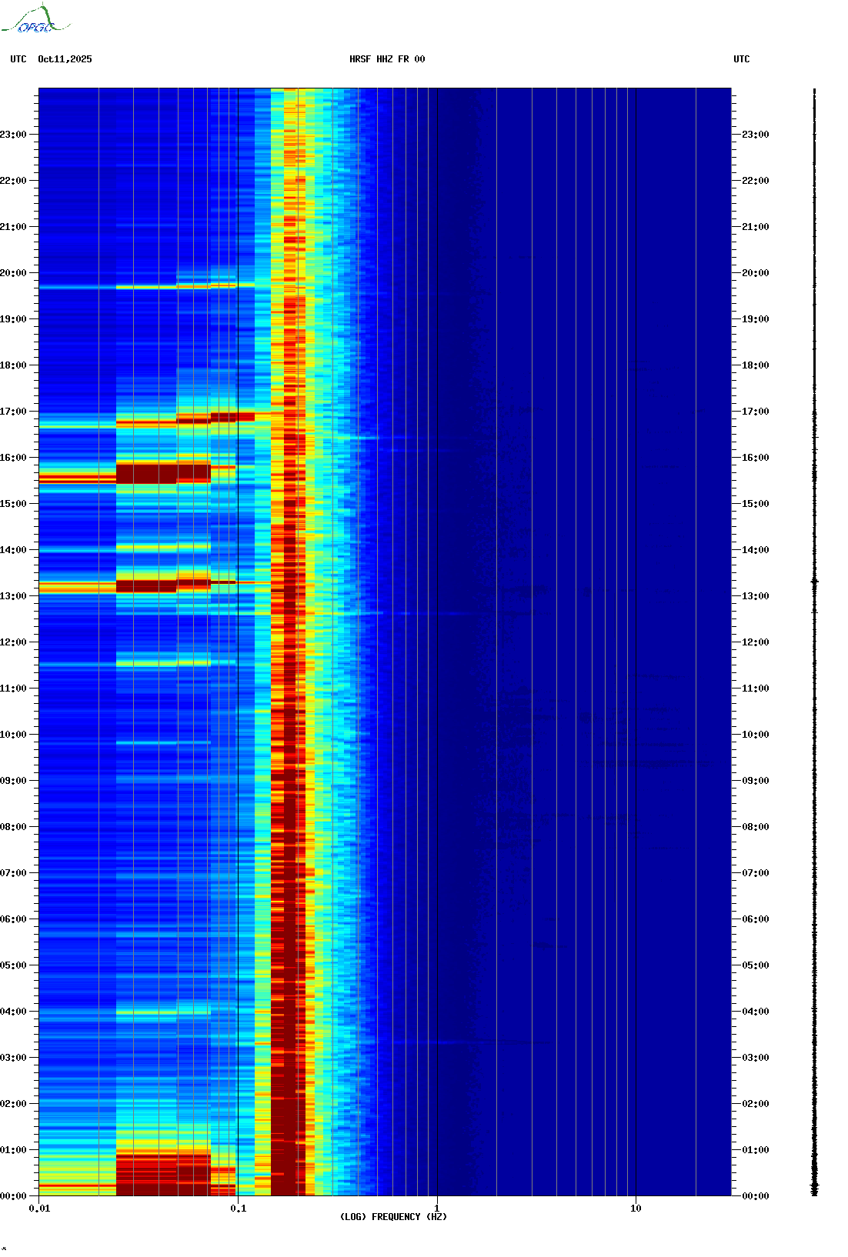
Task: Click the 07:00 label on right time axis
Action: pos(756,873)
